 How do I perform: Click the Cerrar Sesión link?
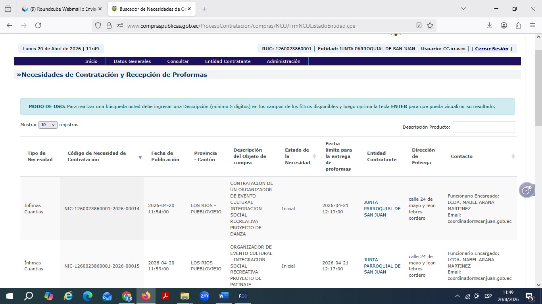point(491,49)
